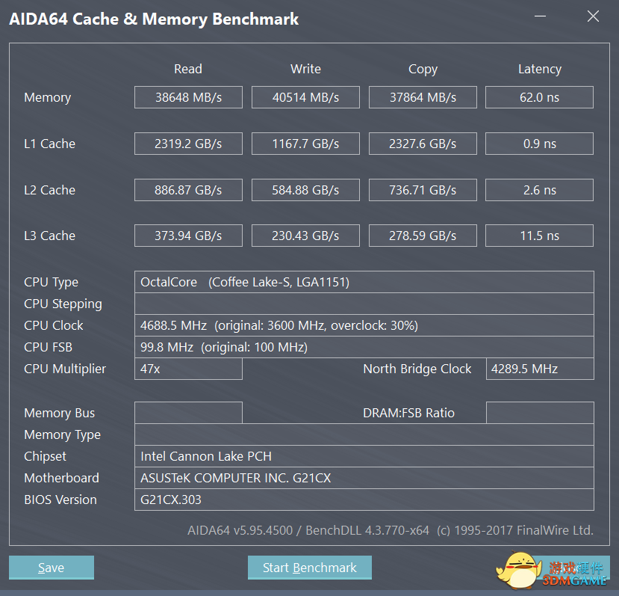Click the Read column header
619x596 pixels.
coord(188,69)
